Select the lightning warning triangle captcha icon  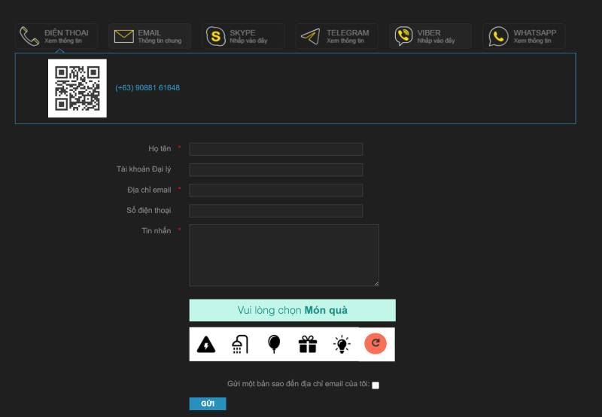[205, 345]
